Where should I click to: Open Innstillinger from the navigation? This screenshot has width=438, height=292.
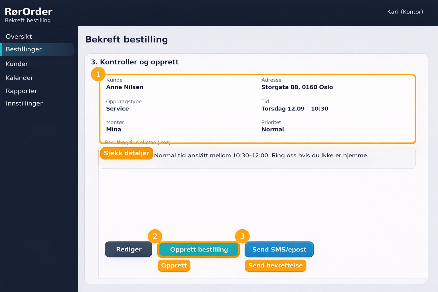(24, 103)
